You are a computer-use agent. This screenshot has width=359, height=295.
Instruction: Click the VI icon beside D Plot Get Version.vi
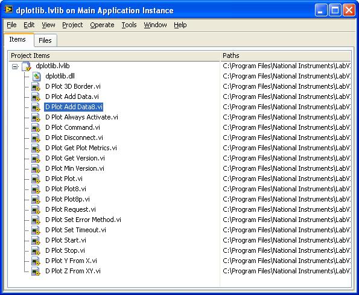(x=36, y=159)
